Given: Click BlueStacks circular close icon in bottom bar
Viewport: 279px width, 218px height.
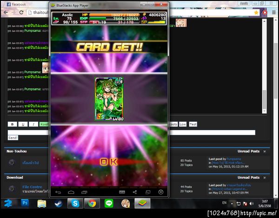Looking at the screenshot, I should [161, 192].
